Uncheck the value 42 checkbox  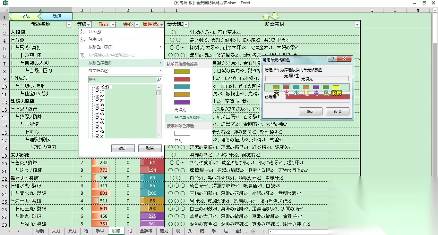pos(97,109)
